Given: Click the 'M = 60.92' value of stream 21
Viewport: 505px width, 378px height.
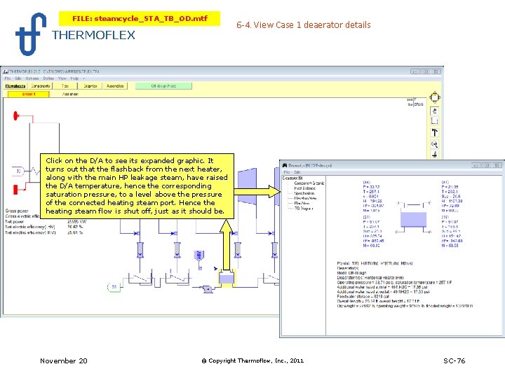Looking at the screenshot, I should click(x=371, y=245).
